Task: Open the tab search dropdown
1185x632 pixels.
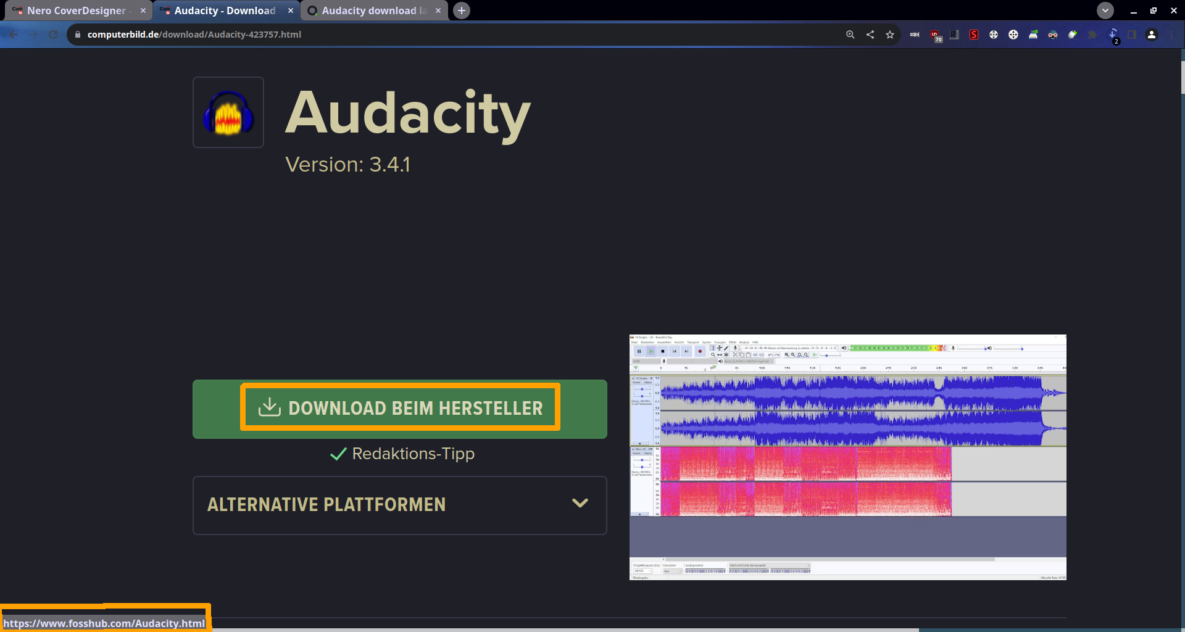Action: click(1105, 10)
